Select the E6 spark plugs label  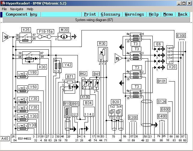tap(158, 44)
